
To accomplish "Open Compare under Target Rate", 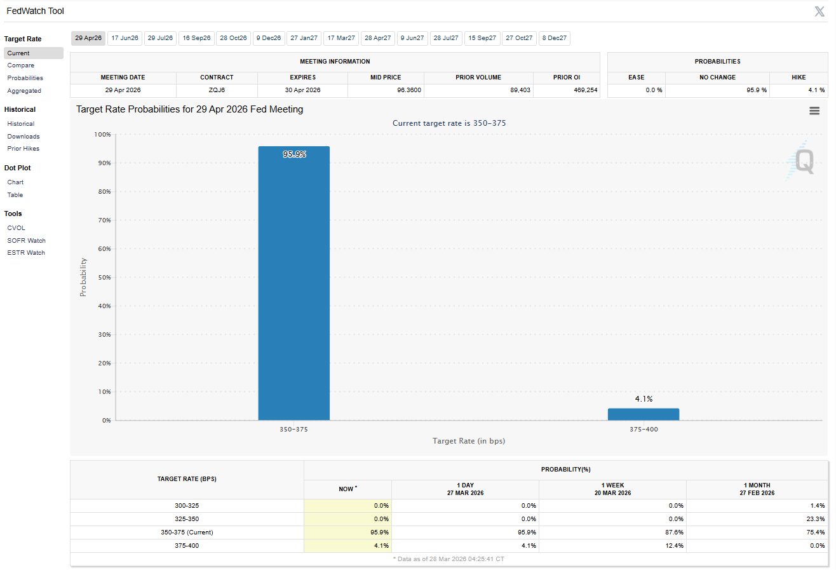I will click(x=21, y=65).
